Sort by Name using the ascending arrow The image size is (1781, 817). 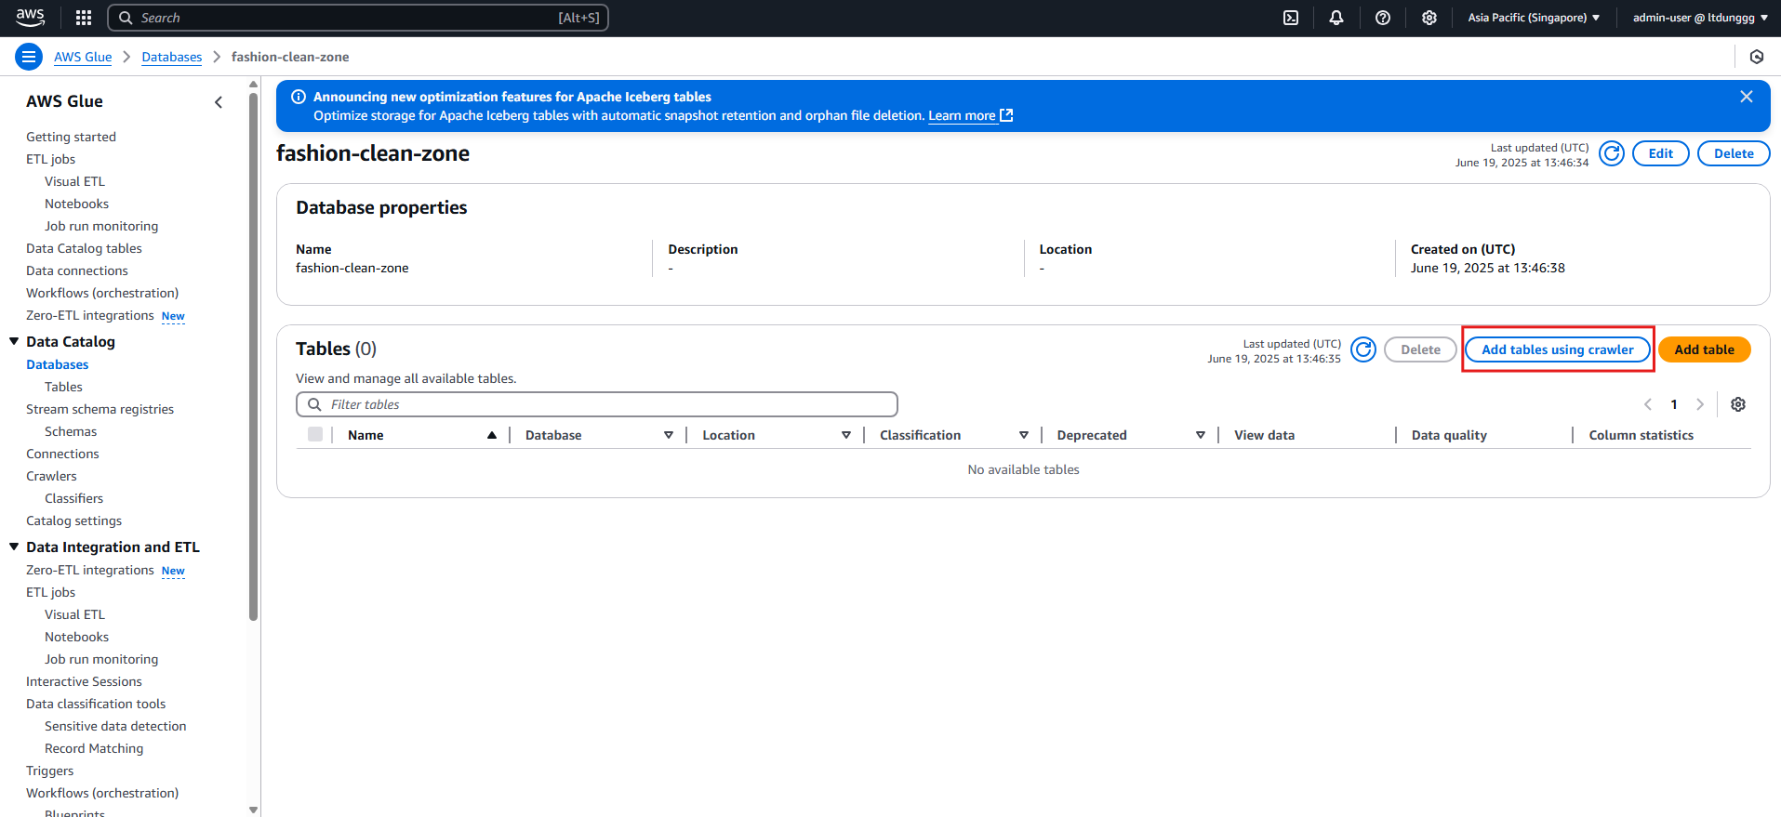[x=492, y=435]
